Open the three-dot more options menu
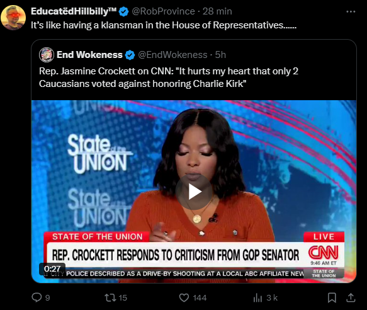Screen dimensions: 367x310 [351, 11]
